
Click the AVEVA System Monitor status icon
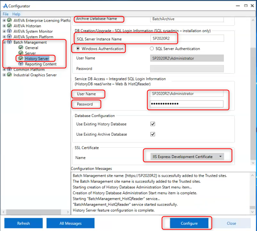(10, 31)
